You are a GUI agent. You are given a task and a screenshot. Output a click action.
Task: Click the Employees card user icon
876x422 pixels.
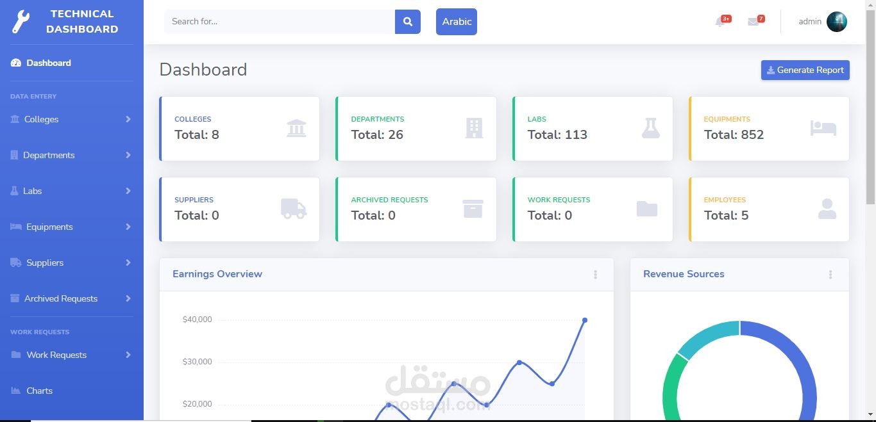[x=827, y=209]
